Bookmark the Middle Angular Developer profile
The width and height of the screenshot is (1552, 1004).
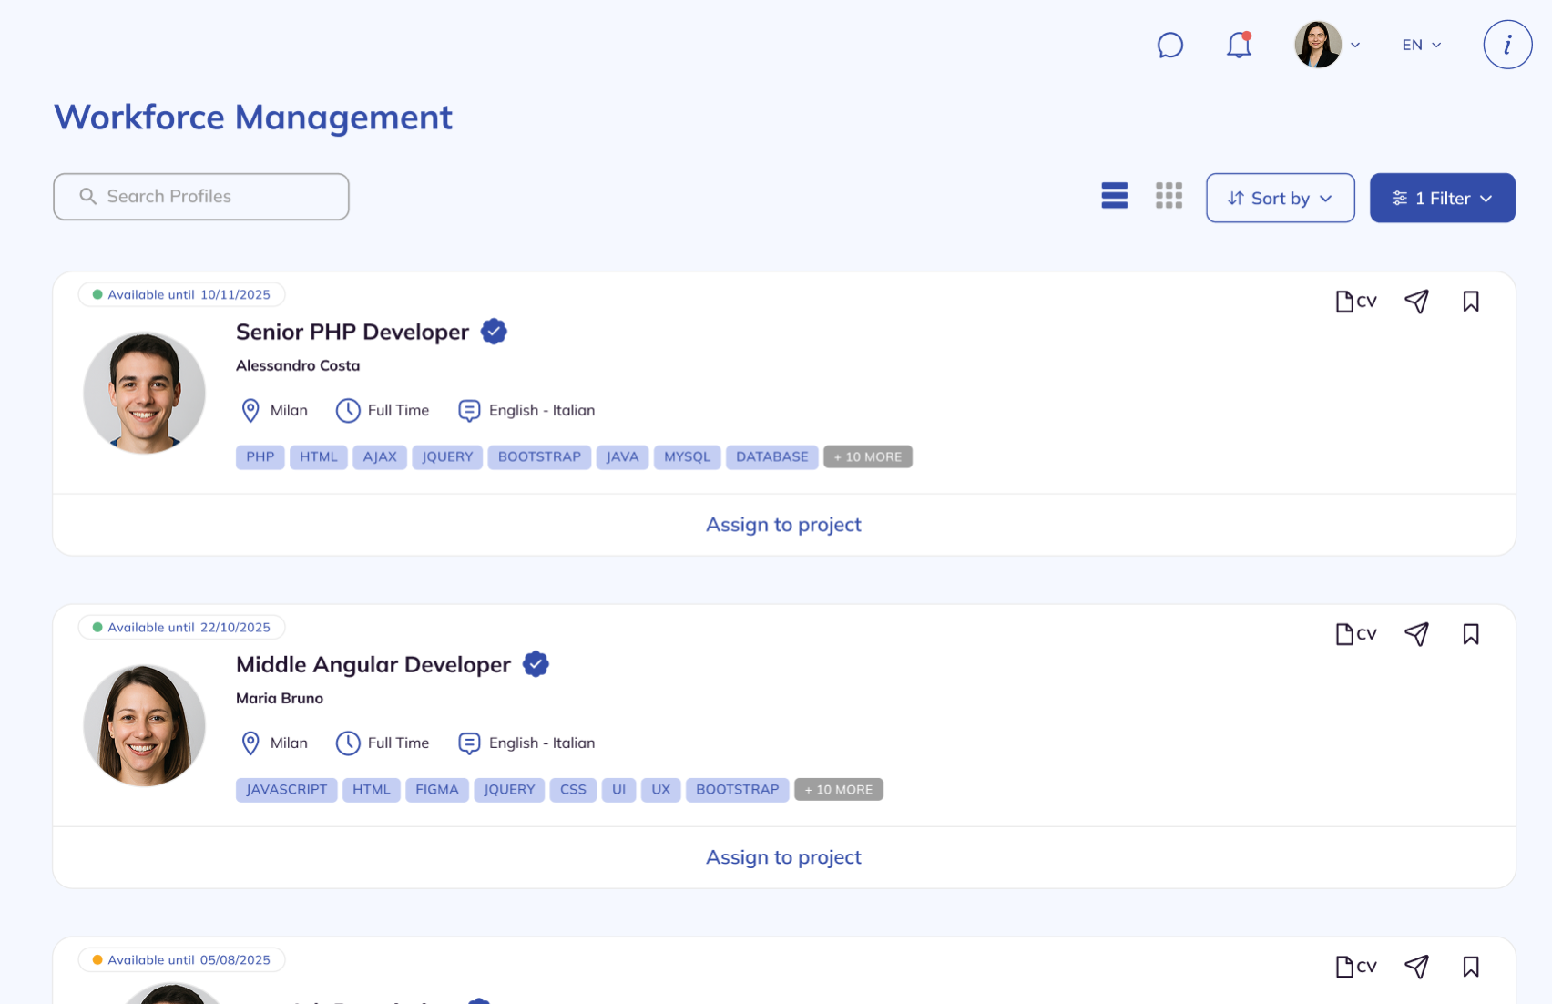pos(1471,633)
